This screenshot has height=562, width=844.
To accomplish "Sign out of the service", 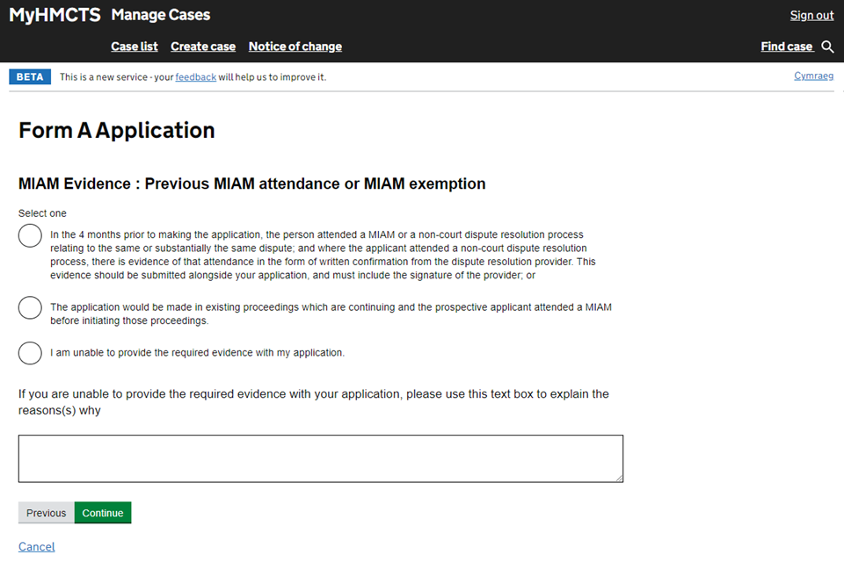I will [x=811, y=15].
